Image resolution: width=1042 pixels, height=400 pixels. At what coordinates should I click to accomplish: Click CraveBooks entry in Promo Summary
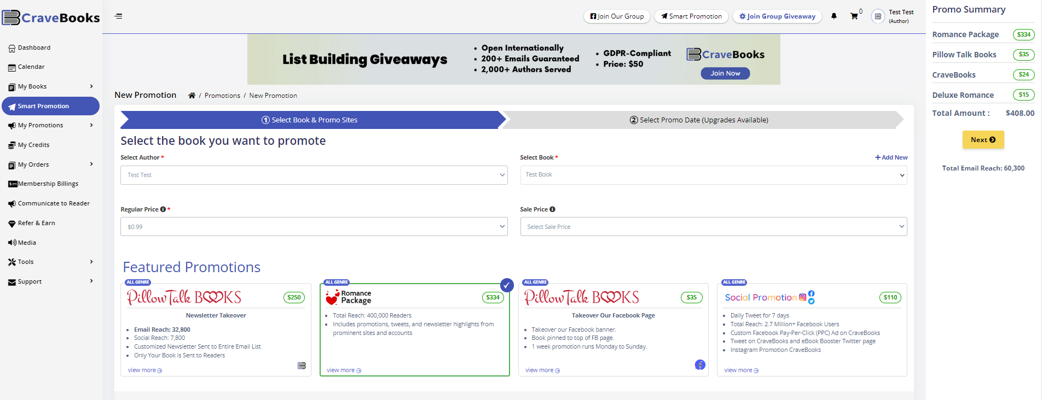(x=954, y=75)
